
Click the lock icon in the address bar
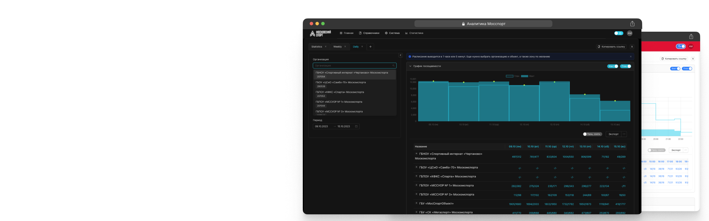tap(463, 24)
